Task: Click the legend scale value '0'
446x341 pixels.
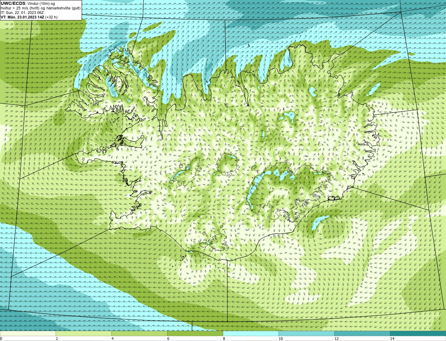Action: point(1,339)
